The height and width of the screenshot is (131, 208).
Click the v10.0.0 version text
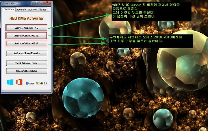click(43, 84)
